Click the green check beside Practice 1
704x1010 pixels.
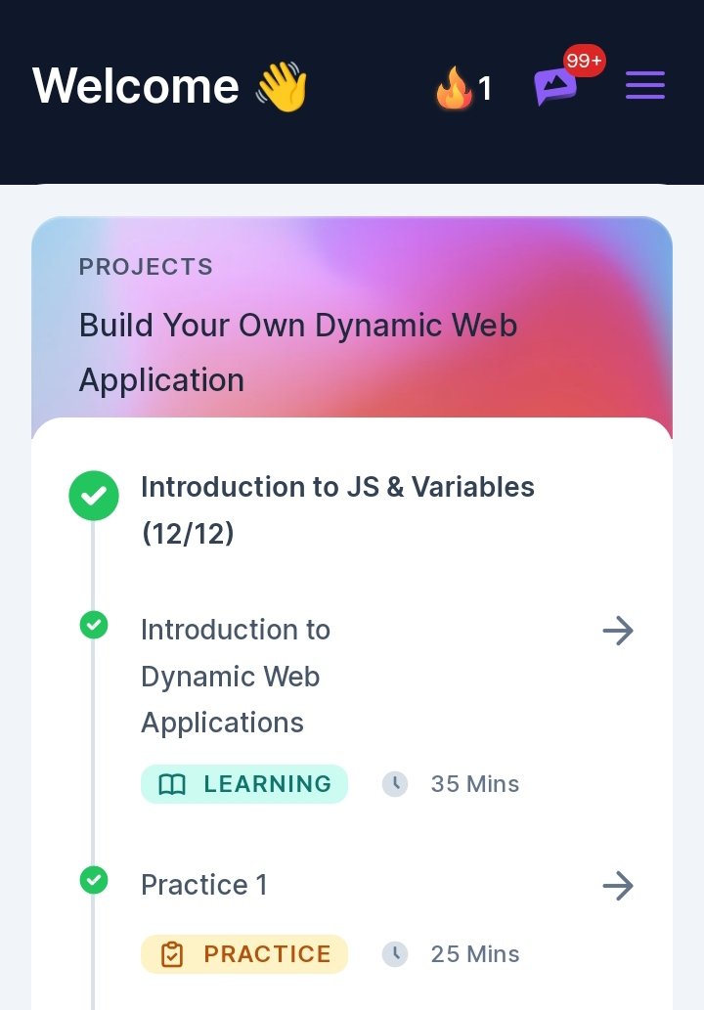(x=94, y=880)
